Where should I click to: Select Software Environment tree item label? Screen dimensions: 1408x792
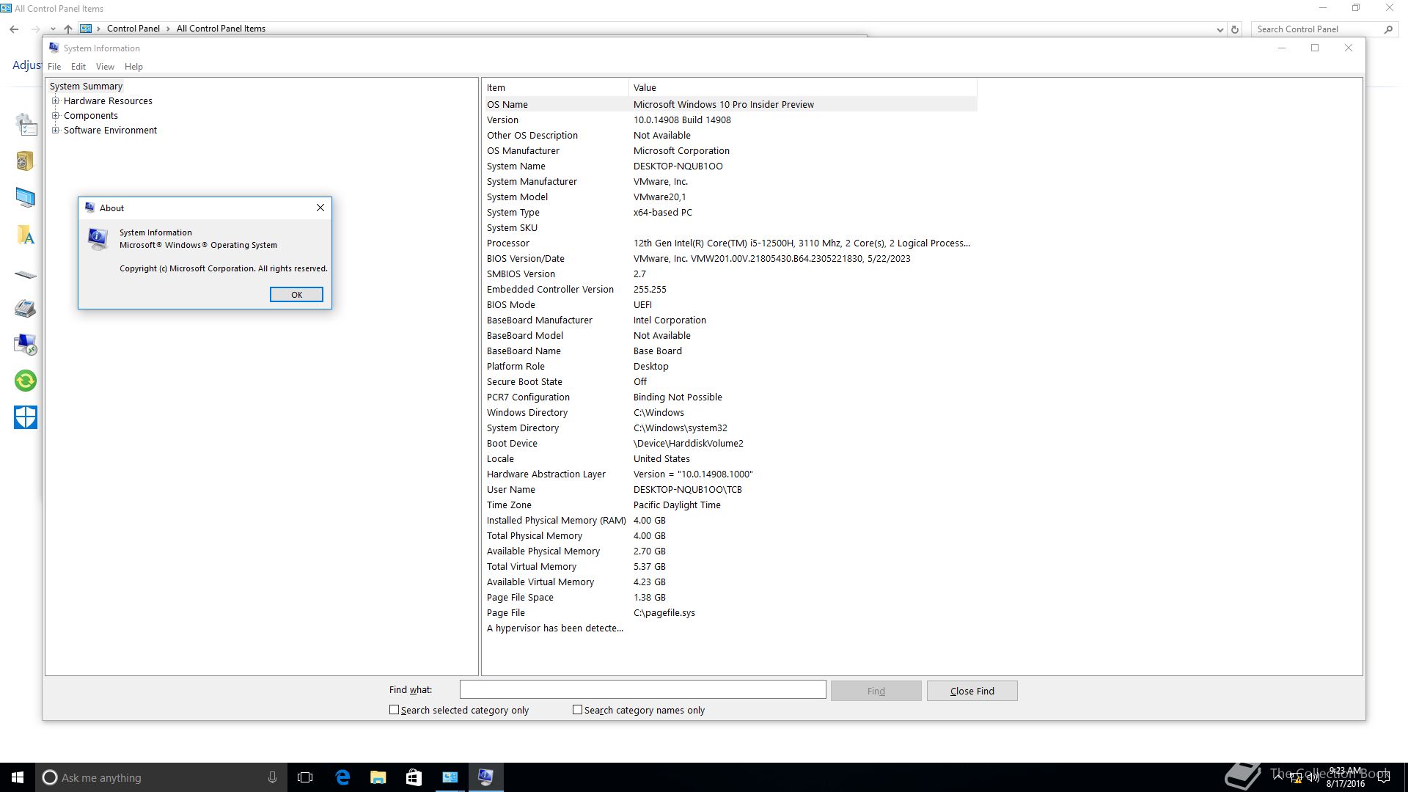(x=110, y=130)
